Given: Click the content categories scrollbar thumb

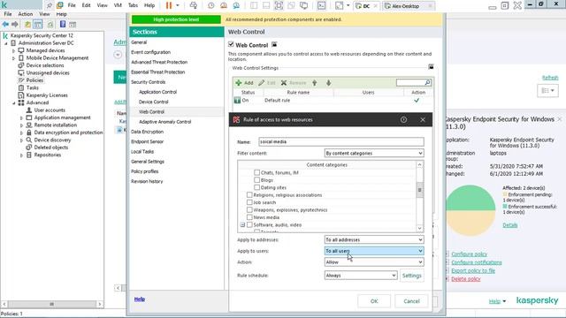Looking at the screenshot, I should coord(419,190).
